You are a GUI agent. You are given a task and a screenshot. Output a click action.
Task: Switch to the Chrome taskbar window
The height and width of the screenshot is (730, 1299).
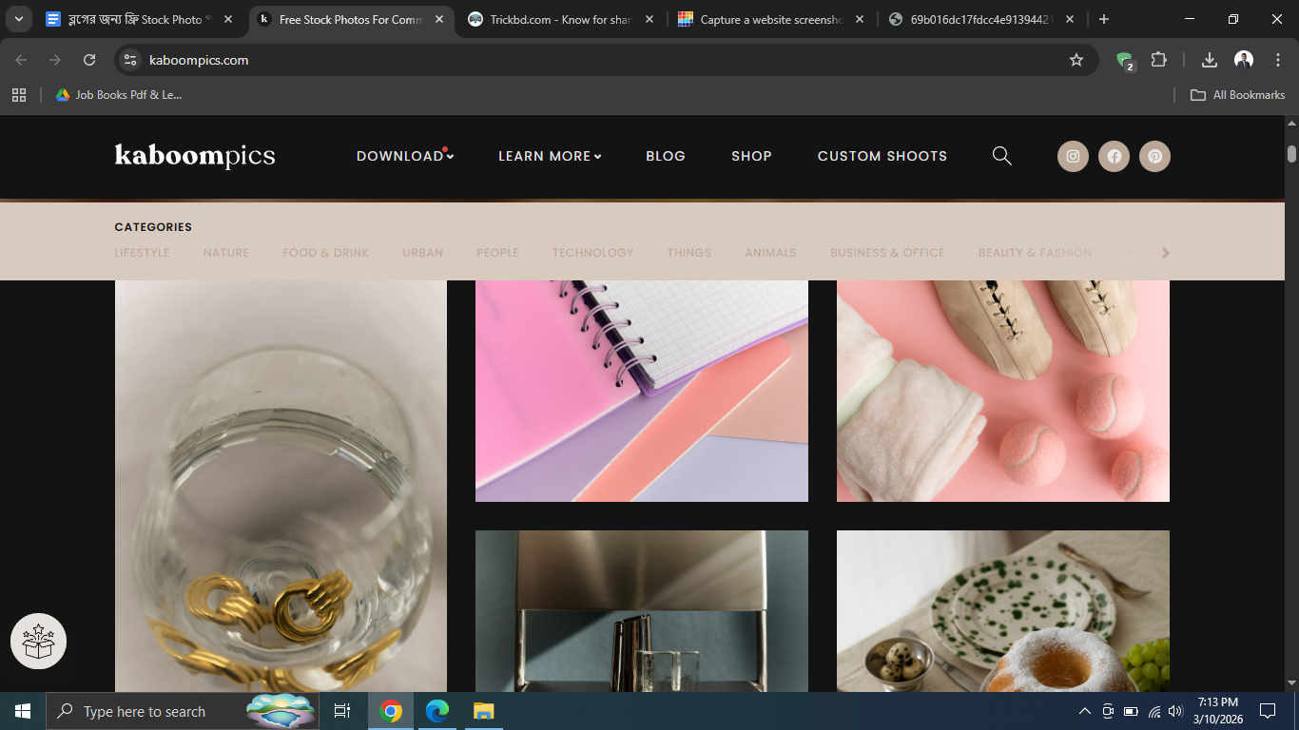[x=391, y=711]
